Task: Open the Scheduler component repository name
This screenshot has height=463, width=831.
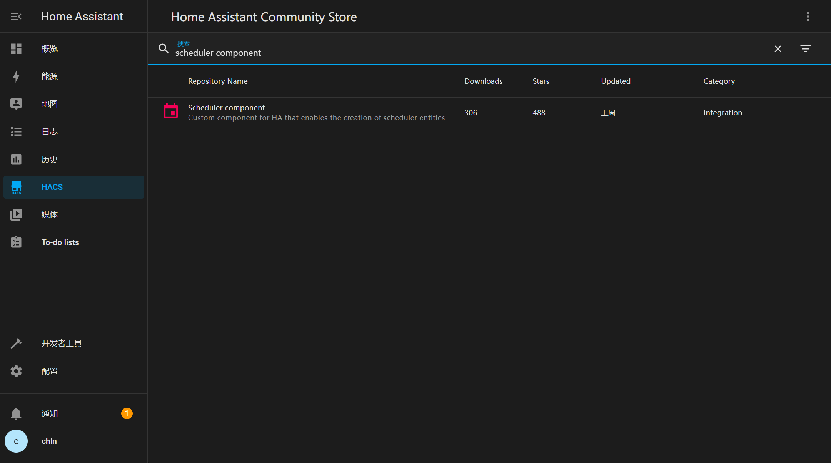Action: coord(226,108)
